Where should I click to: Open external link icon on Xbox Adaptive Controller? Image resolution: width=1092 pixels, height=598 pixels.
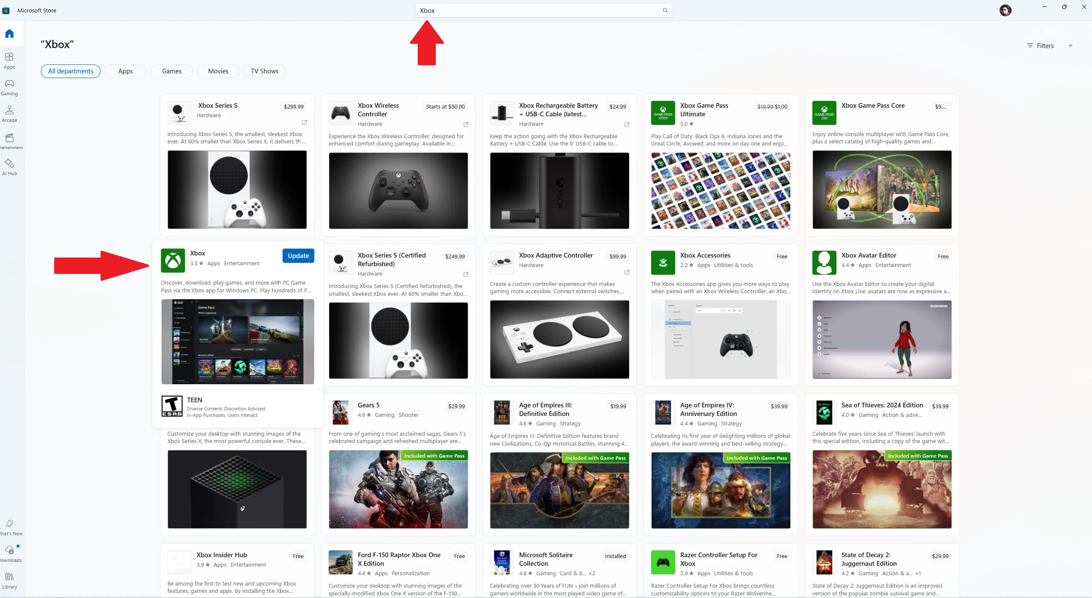tap(627, 272)
